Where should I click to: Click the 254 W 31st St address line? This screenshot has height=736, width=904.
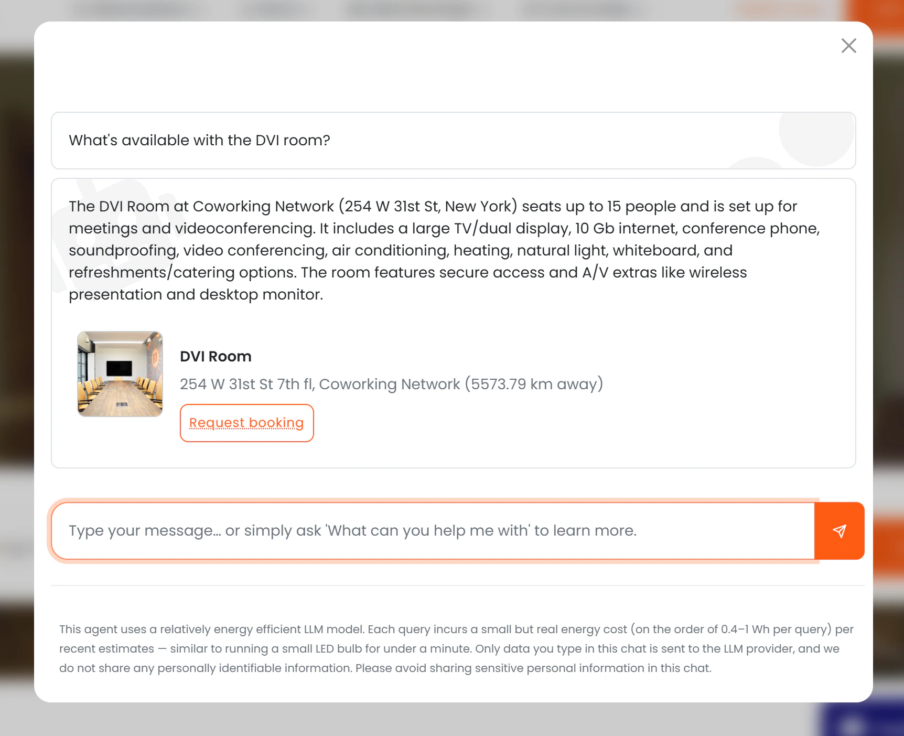pos(246,384)
